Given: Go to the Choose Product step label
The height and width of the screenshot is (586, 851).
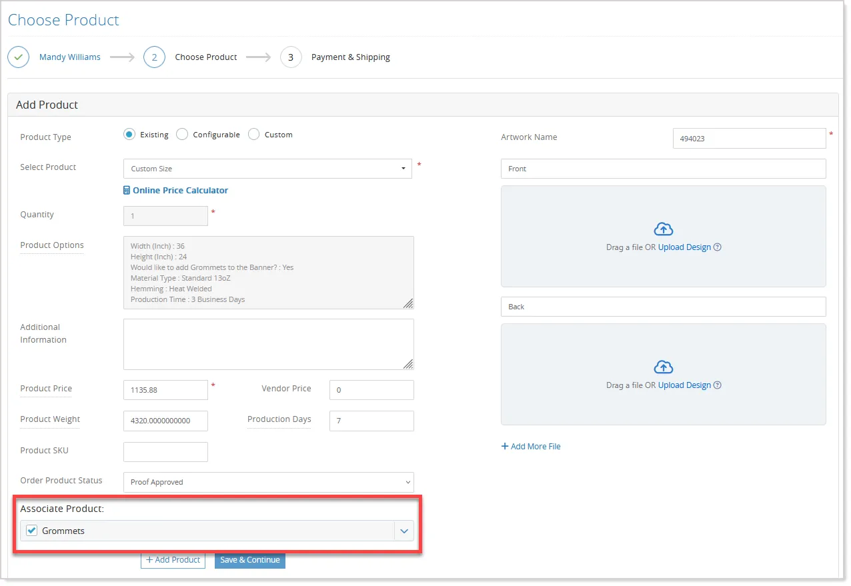Looking at the screenshot, I should point(206,57).
